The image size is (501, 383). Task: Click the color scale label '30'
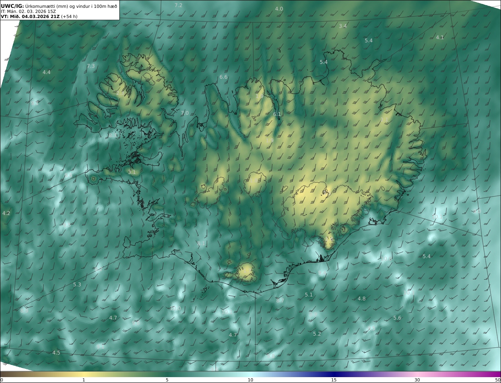coord(417,380)
